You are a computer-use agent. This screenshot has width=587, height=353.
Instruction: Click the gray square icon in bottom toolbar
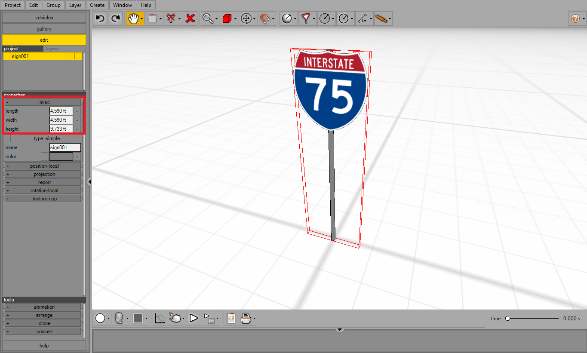click(138, 319)
